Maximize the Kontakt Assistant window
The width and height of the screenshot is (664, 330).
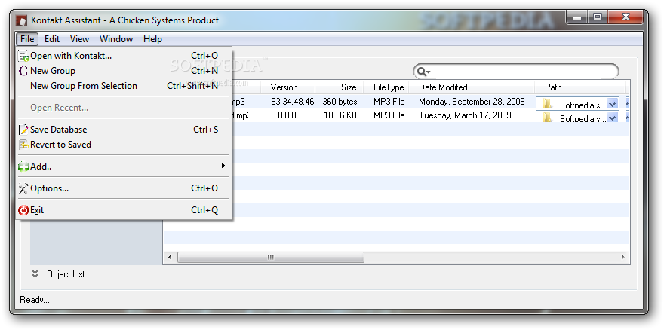point(598,17)
